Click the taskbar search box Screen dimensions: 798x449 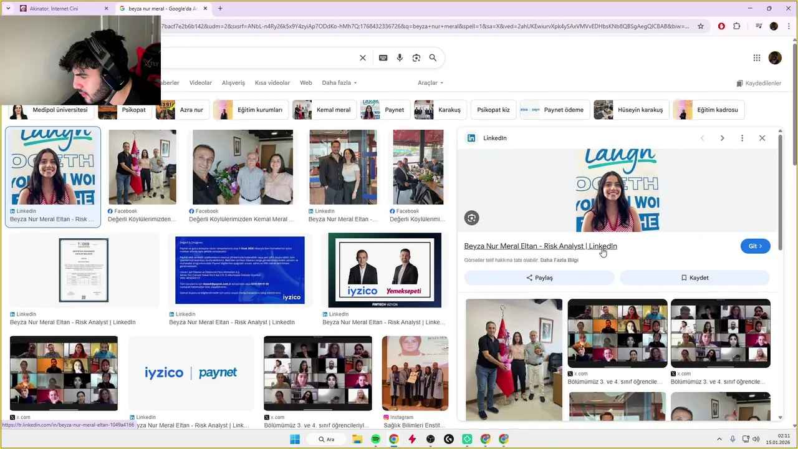(x=327, y=439)
